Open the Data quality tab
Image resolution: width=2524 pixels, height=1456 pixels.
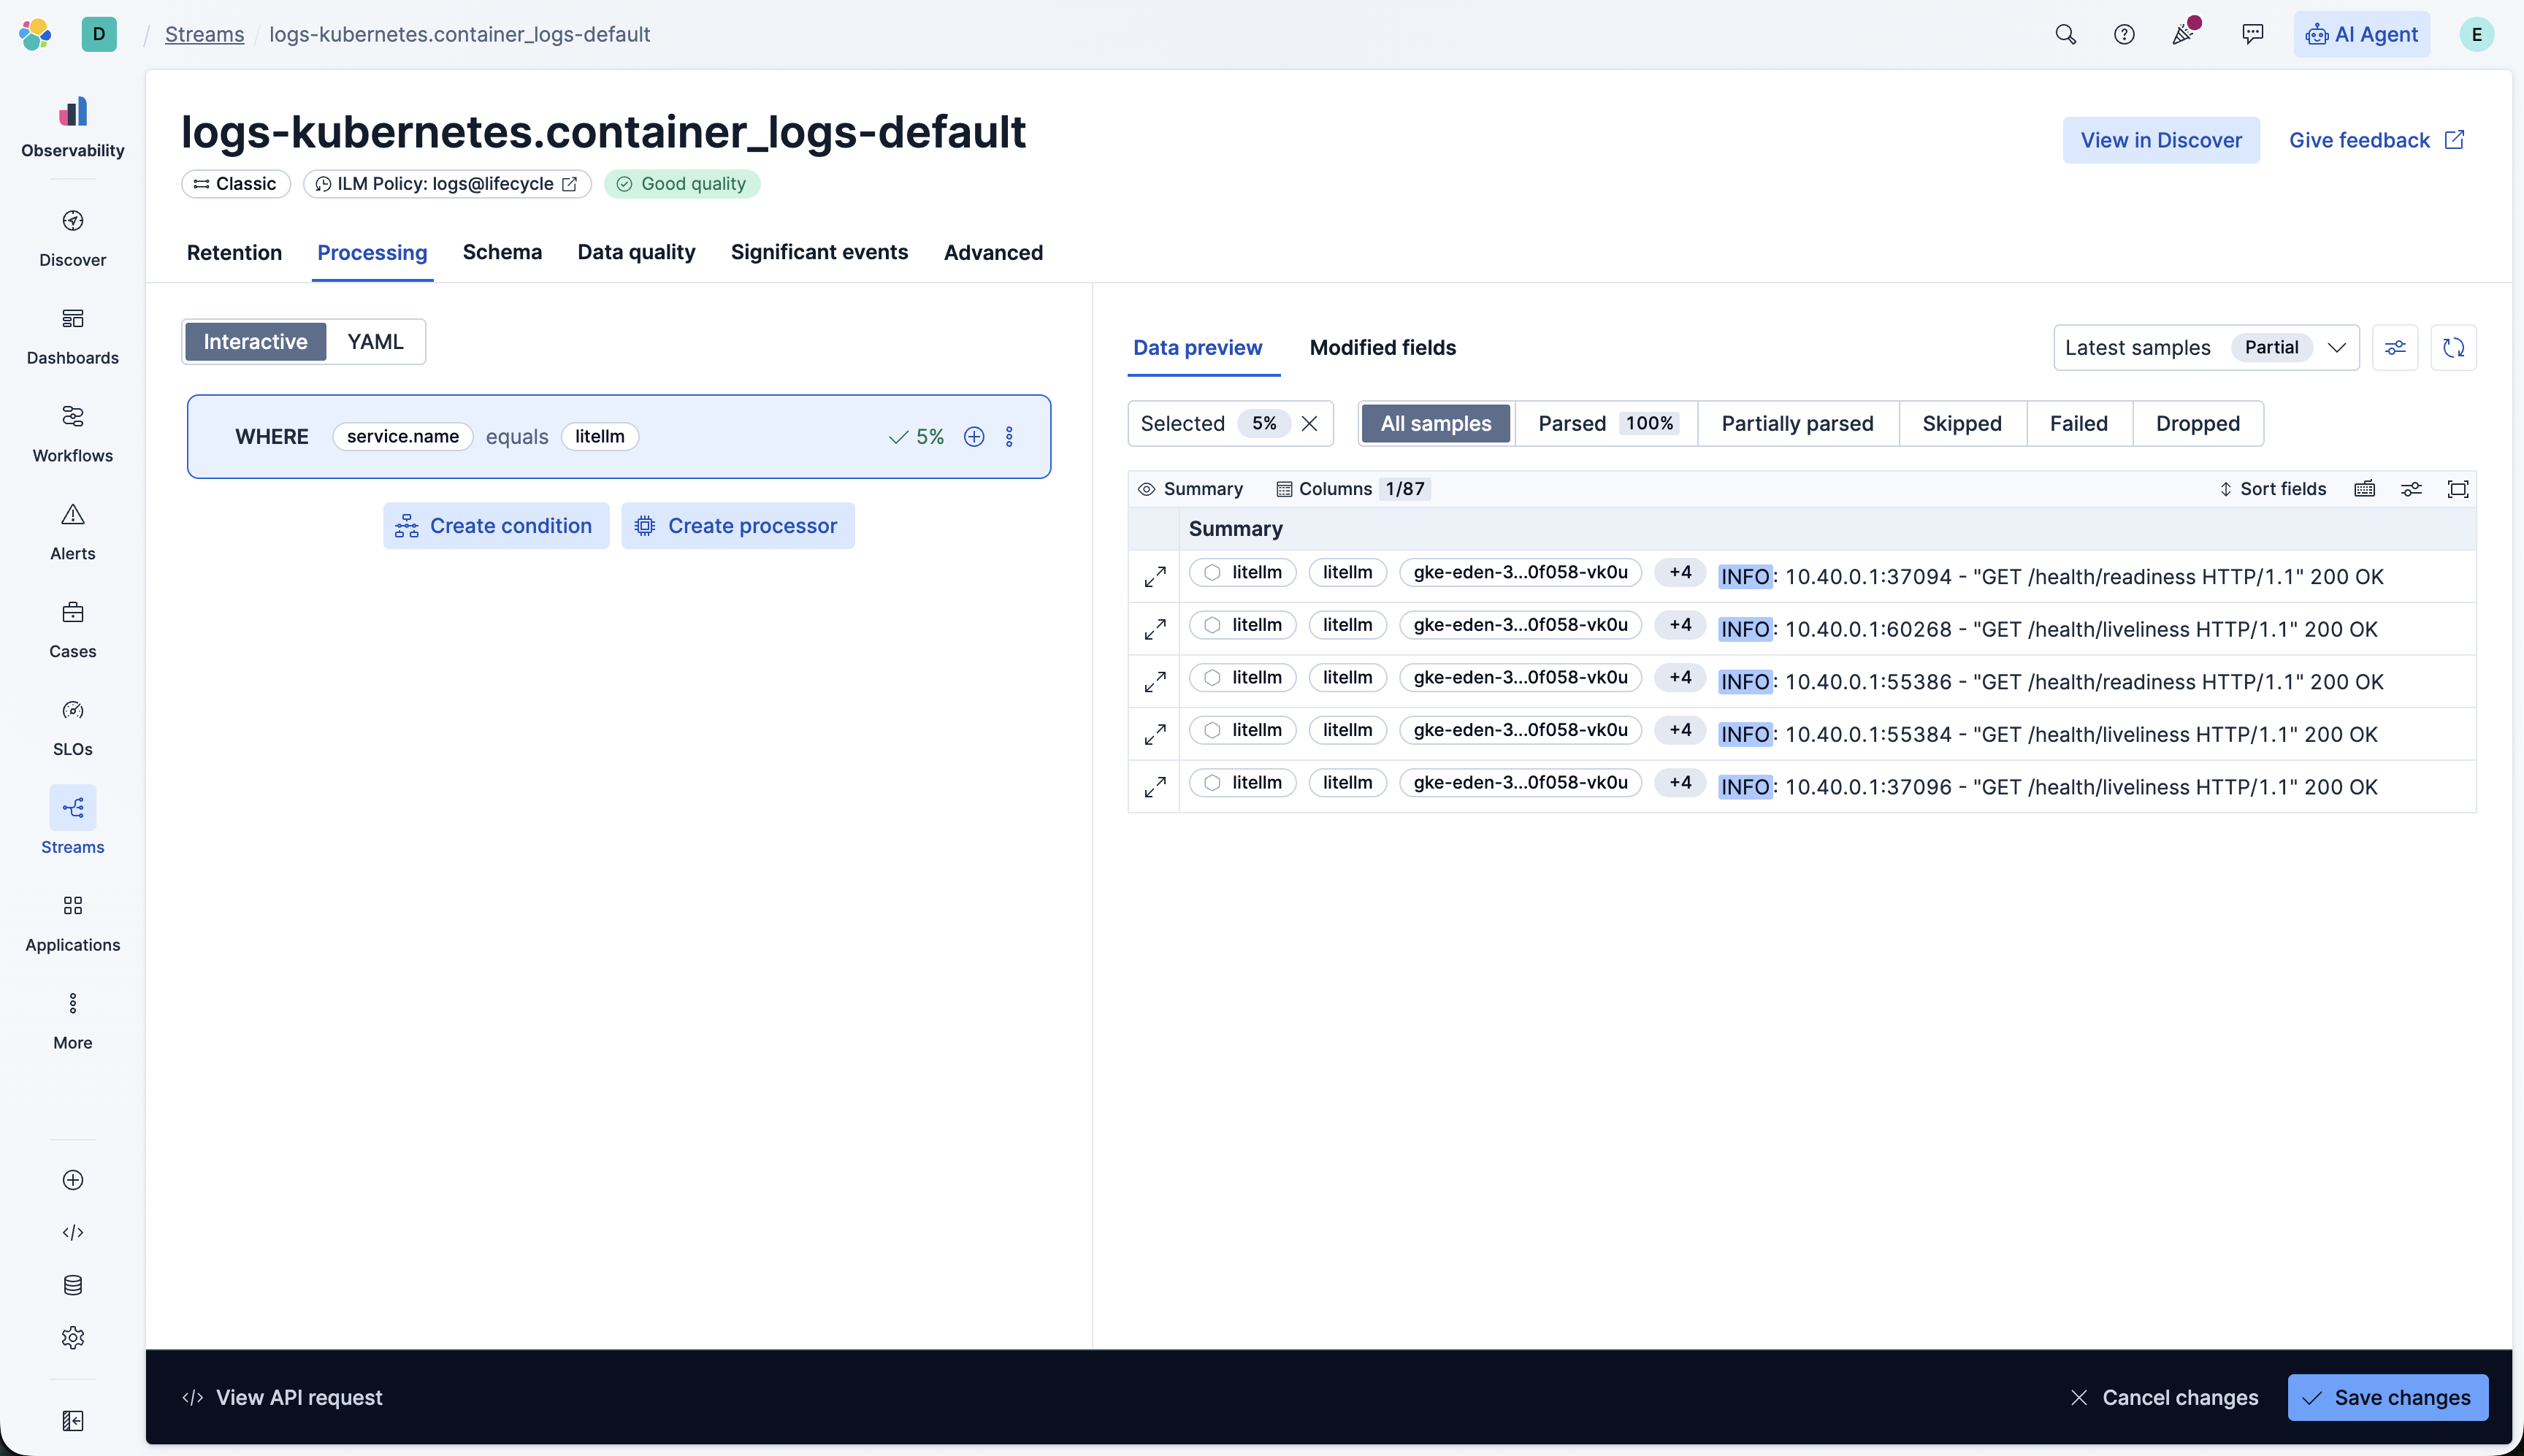(636, 253)
